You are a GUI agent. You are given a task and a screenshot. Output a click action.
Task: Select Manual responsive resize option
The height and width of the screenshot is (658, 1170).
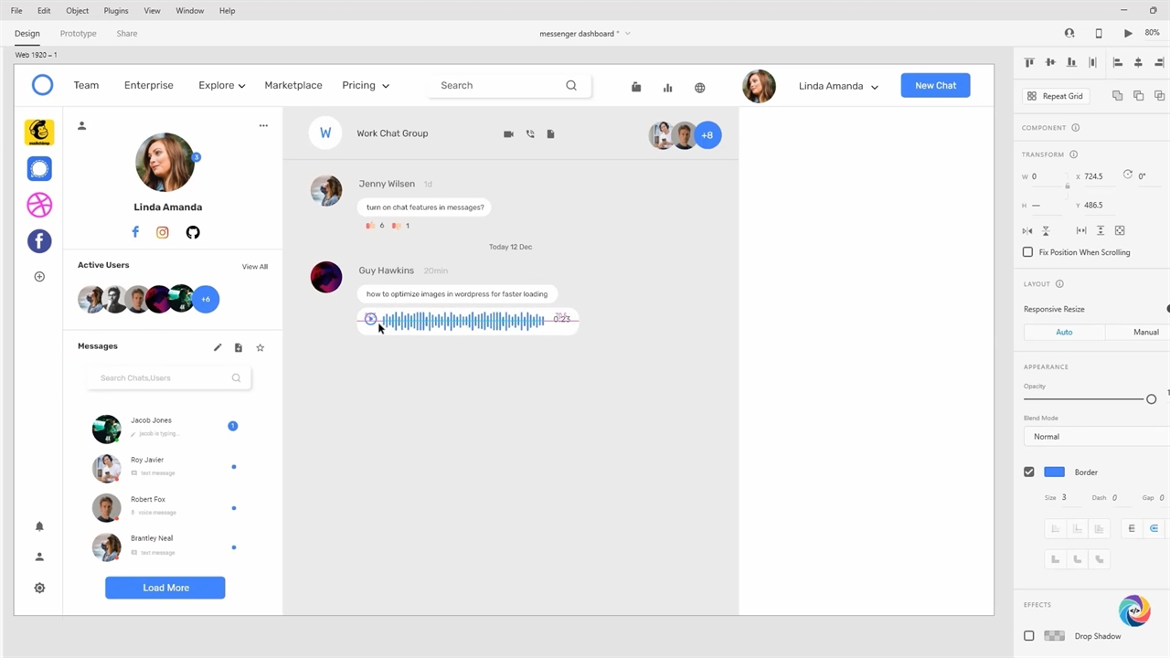point(1145,333)
